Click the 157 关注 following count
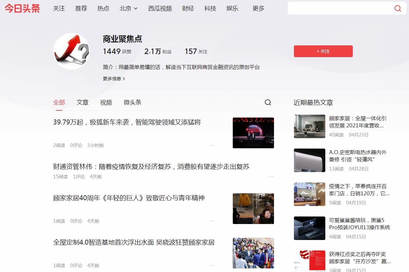Viewport: 409px width, 272px height. (x=196, y=52)
